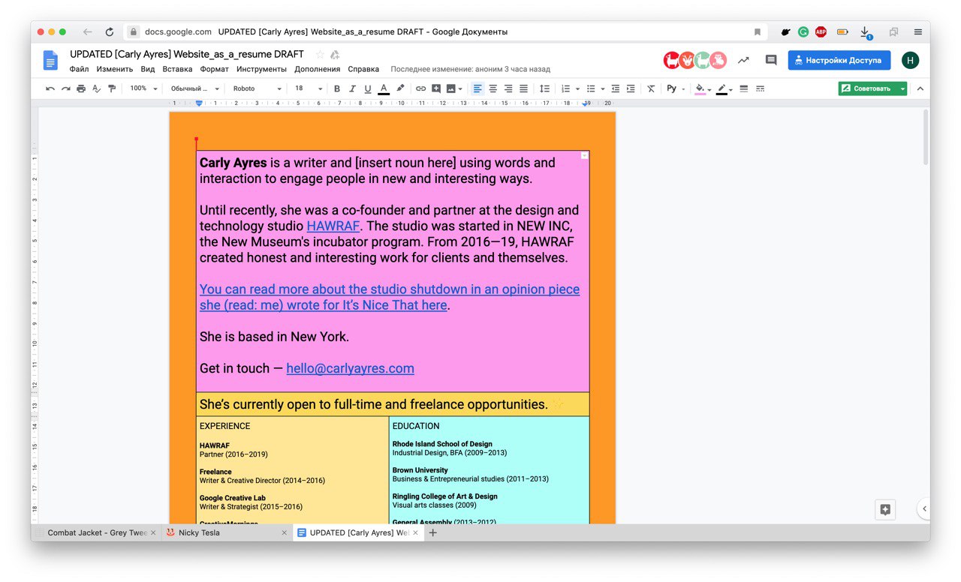Click the bookmark icon in the address bar

click(758, 32)
